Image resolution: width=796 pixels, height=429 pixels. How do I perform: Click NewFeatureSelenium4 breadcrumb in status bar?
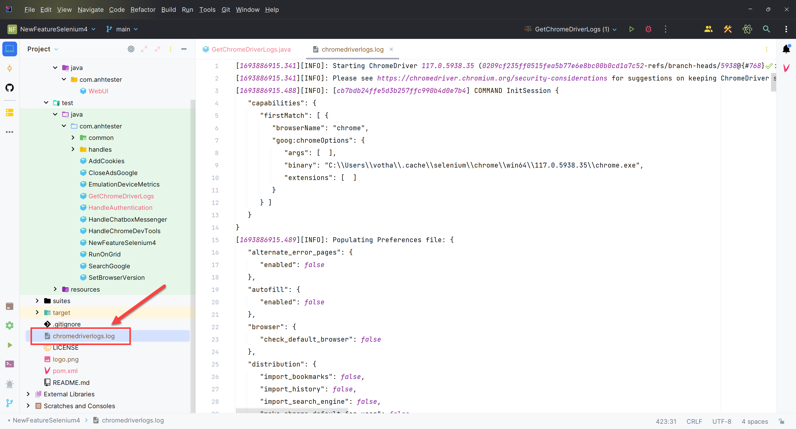(46, 420)
